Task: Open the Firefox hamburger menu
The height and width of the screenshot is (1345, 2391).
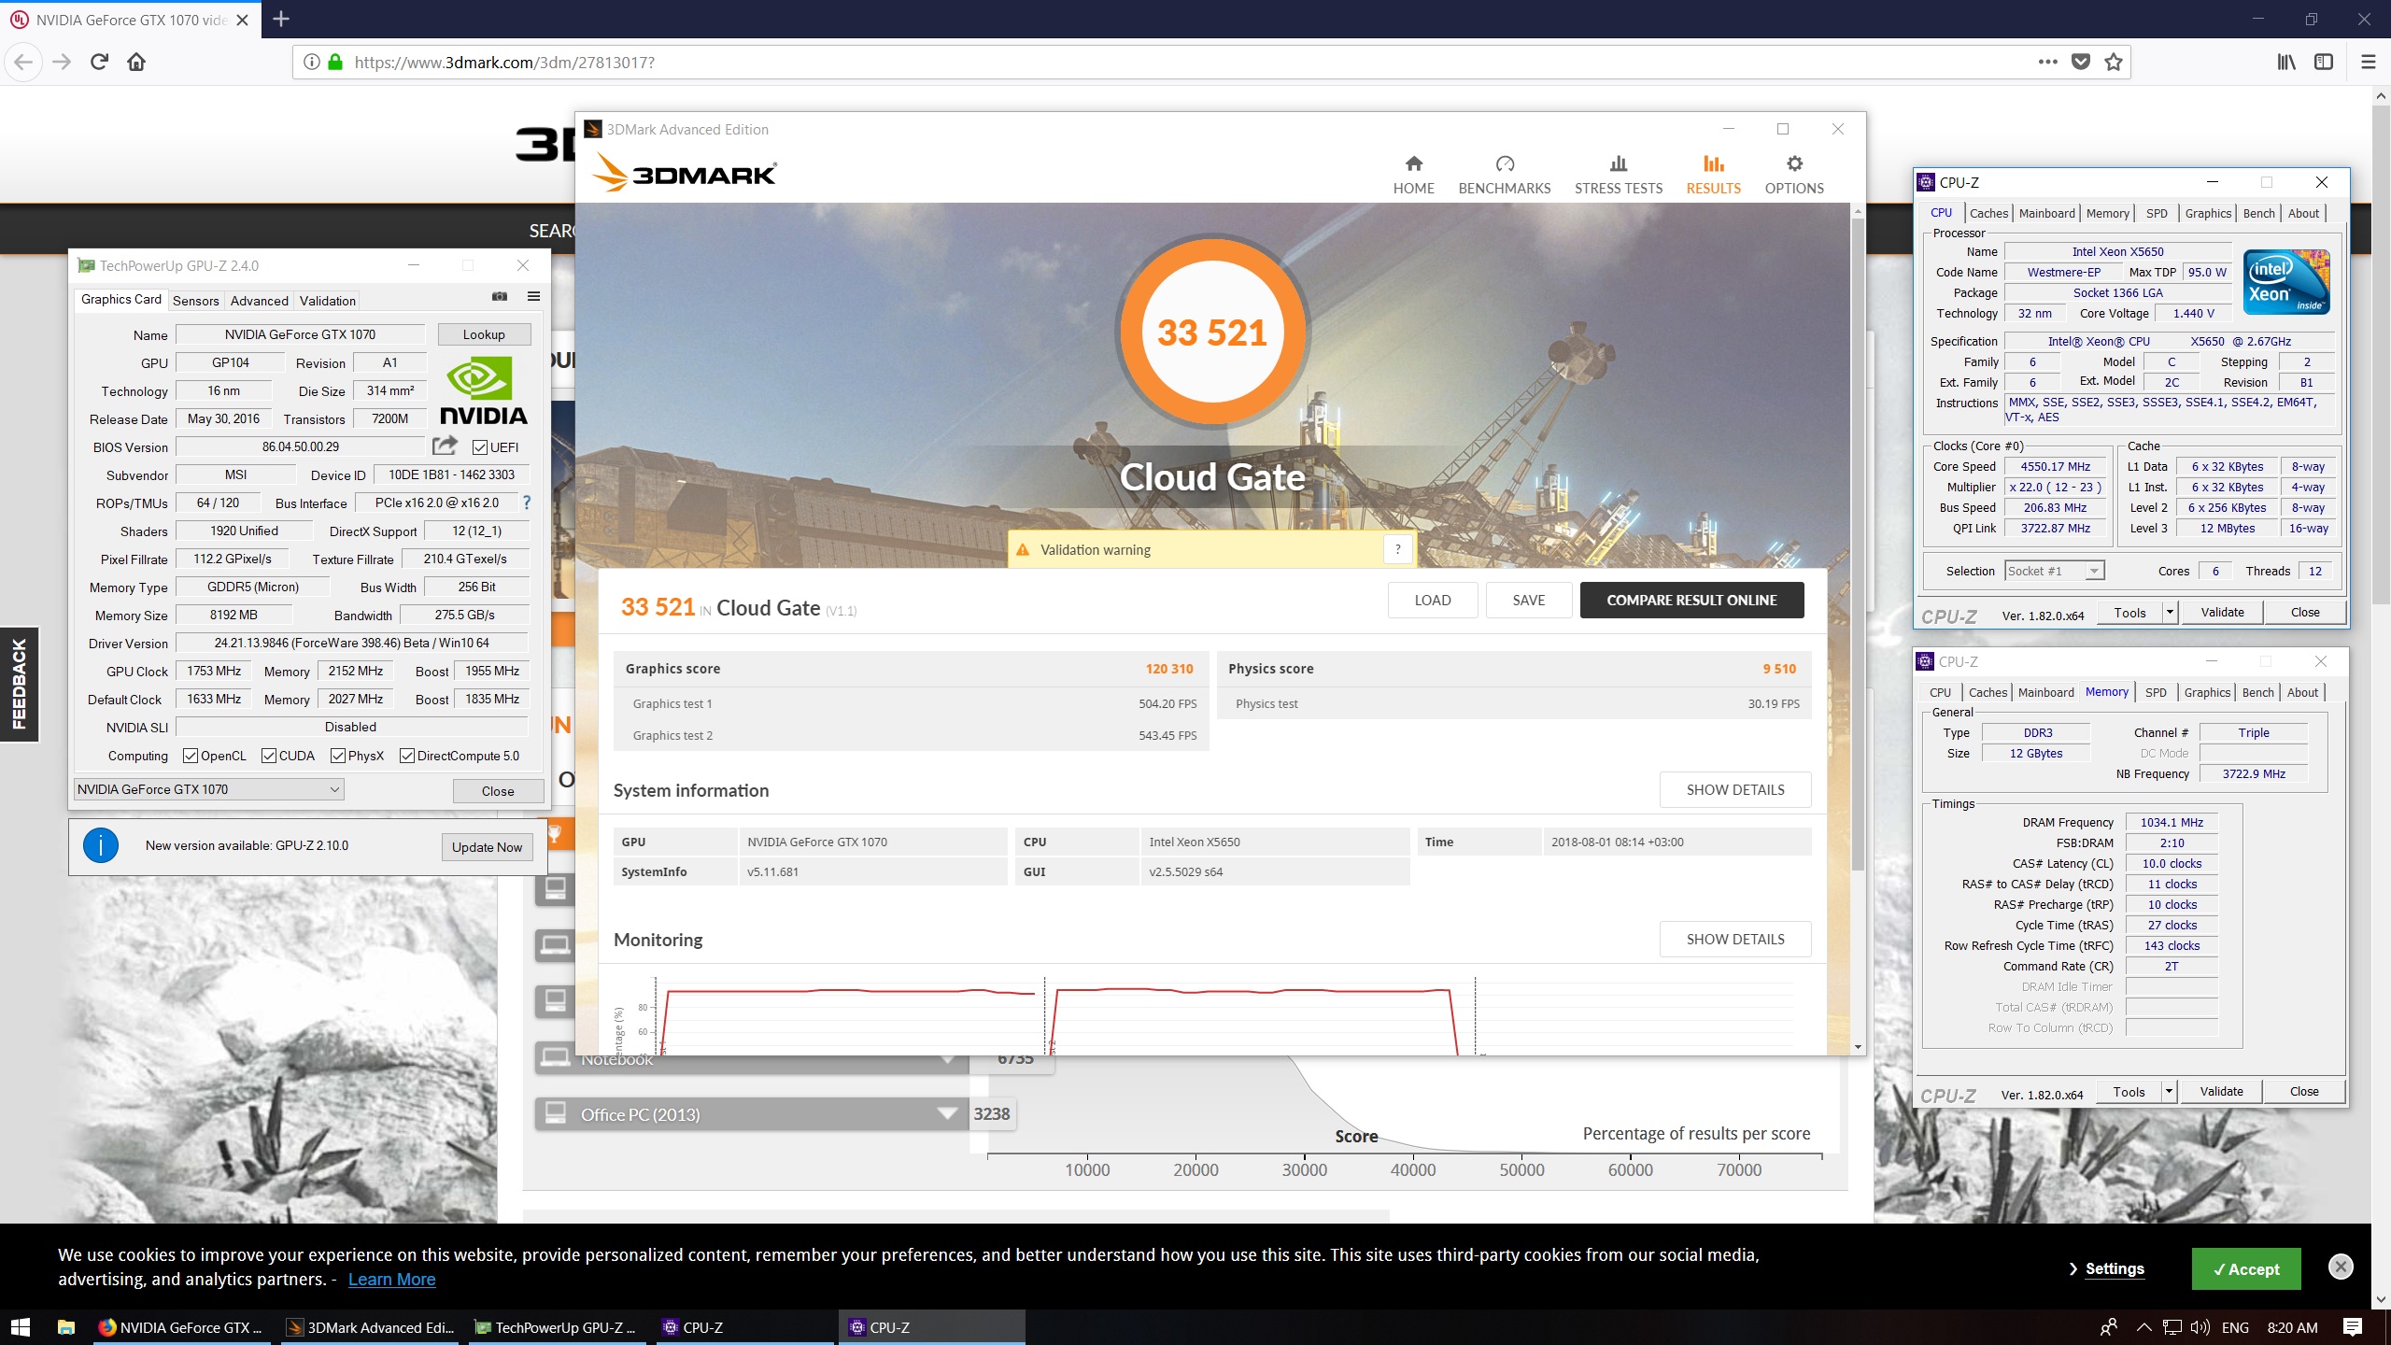Action: (x=2368, y=62)
